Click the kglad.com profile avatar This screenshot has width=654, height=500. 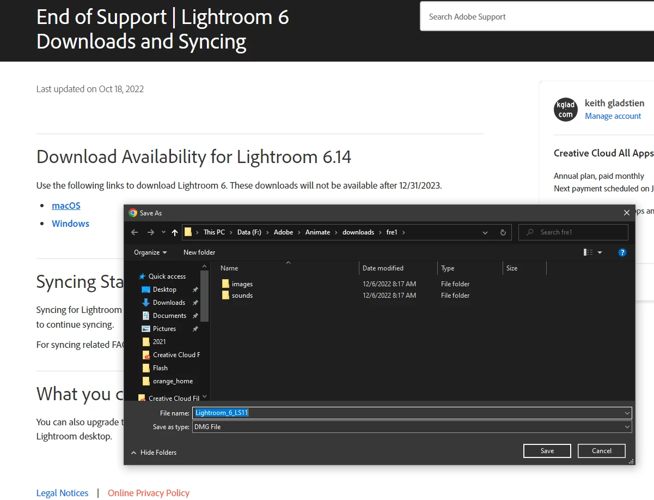[x=566, y=110]
